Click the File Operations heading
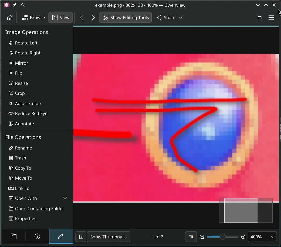This screenshot has width=281, height=247. (x=23, y=137)
